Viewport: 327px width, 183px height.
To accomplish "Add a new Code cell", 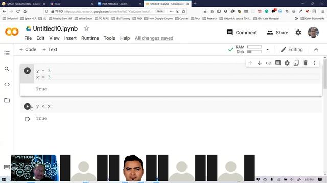I will point(28,50).
